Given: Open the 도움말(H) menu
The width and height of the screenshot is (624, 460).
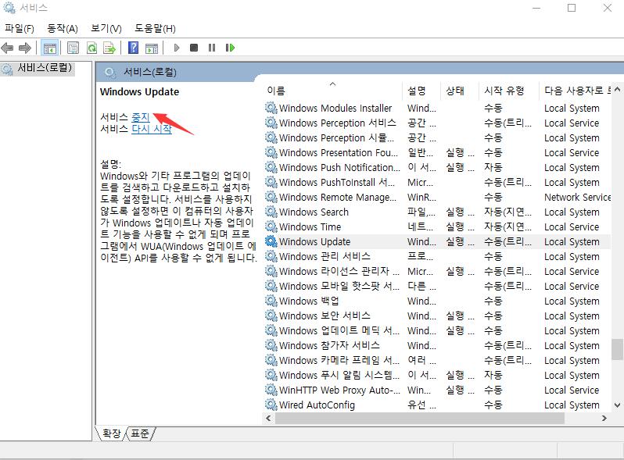Looking at the screenshot, I should click(x=155, y=28).
